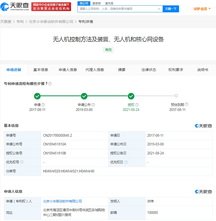216x221 pixels.
Task: Switch to the 查关系 search tab
Action: (109, 3)
